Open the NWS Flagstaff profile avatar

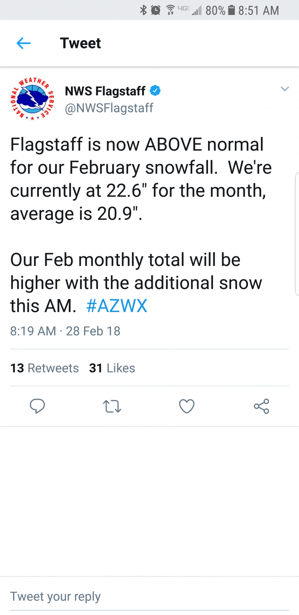[32, 99]
